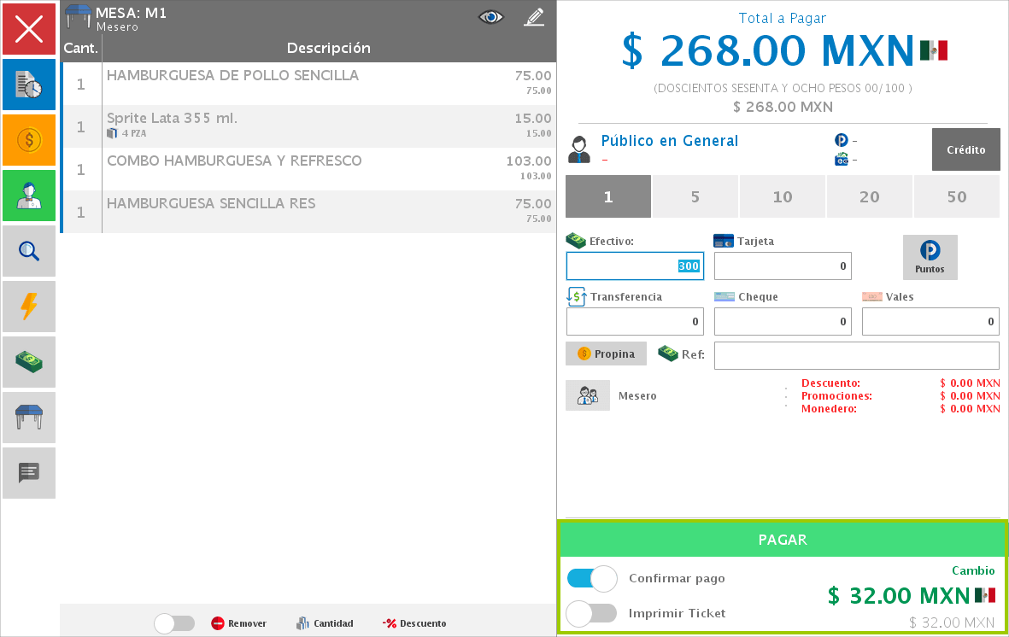Screen dimensions: 1009x637
Task: Enable the Imprimir Ticket switch
Action: point(592,613)
